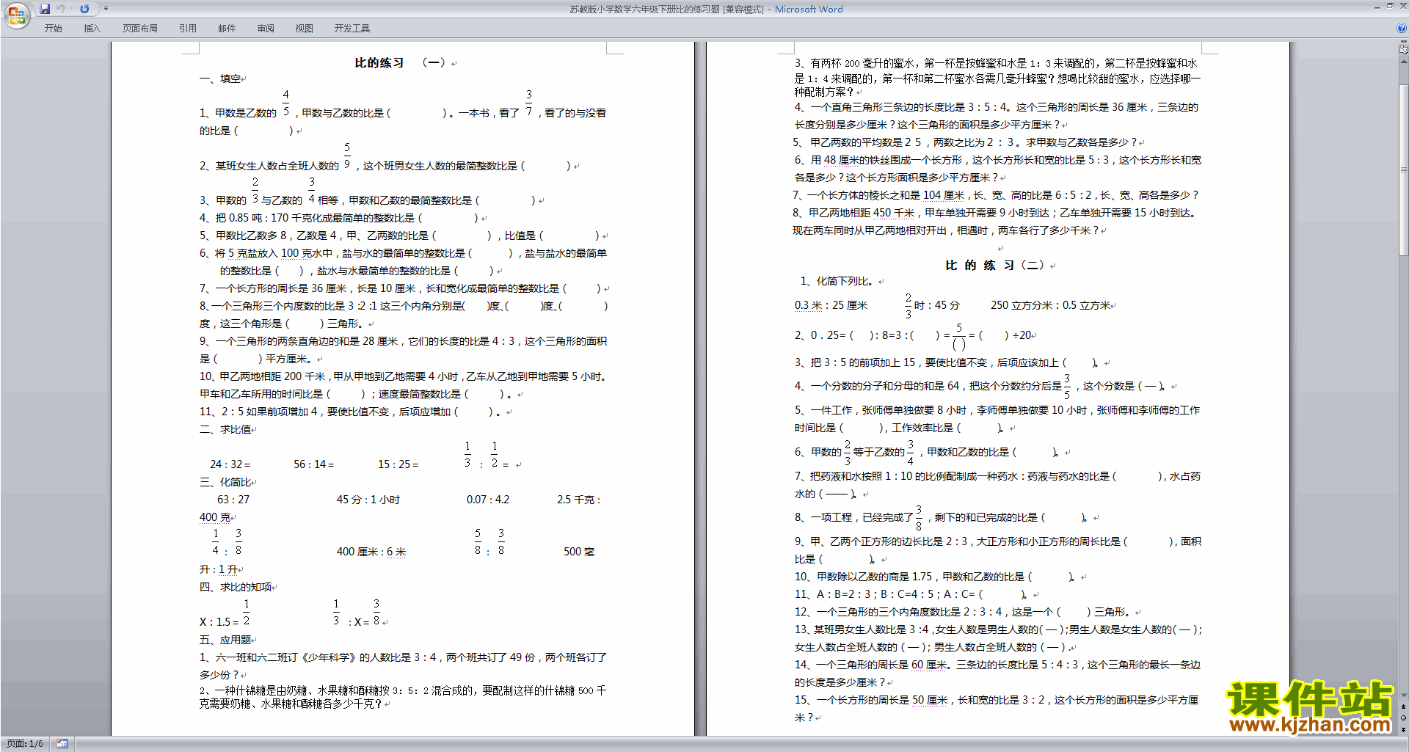The height and width of the screenshot is (752, 1409).
Task: Open the Office button menu
Action: (x=16, y=15)
